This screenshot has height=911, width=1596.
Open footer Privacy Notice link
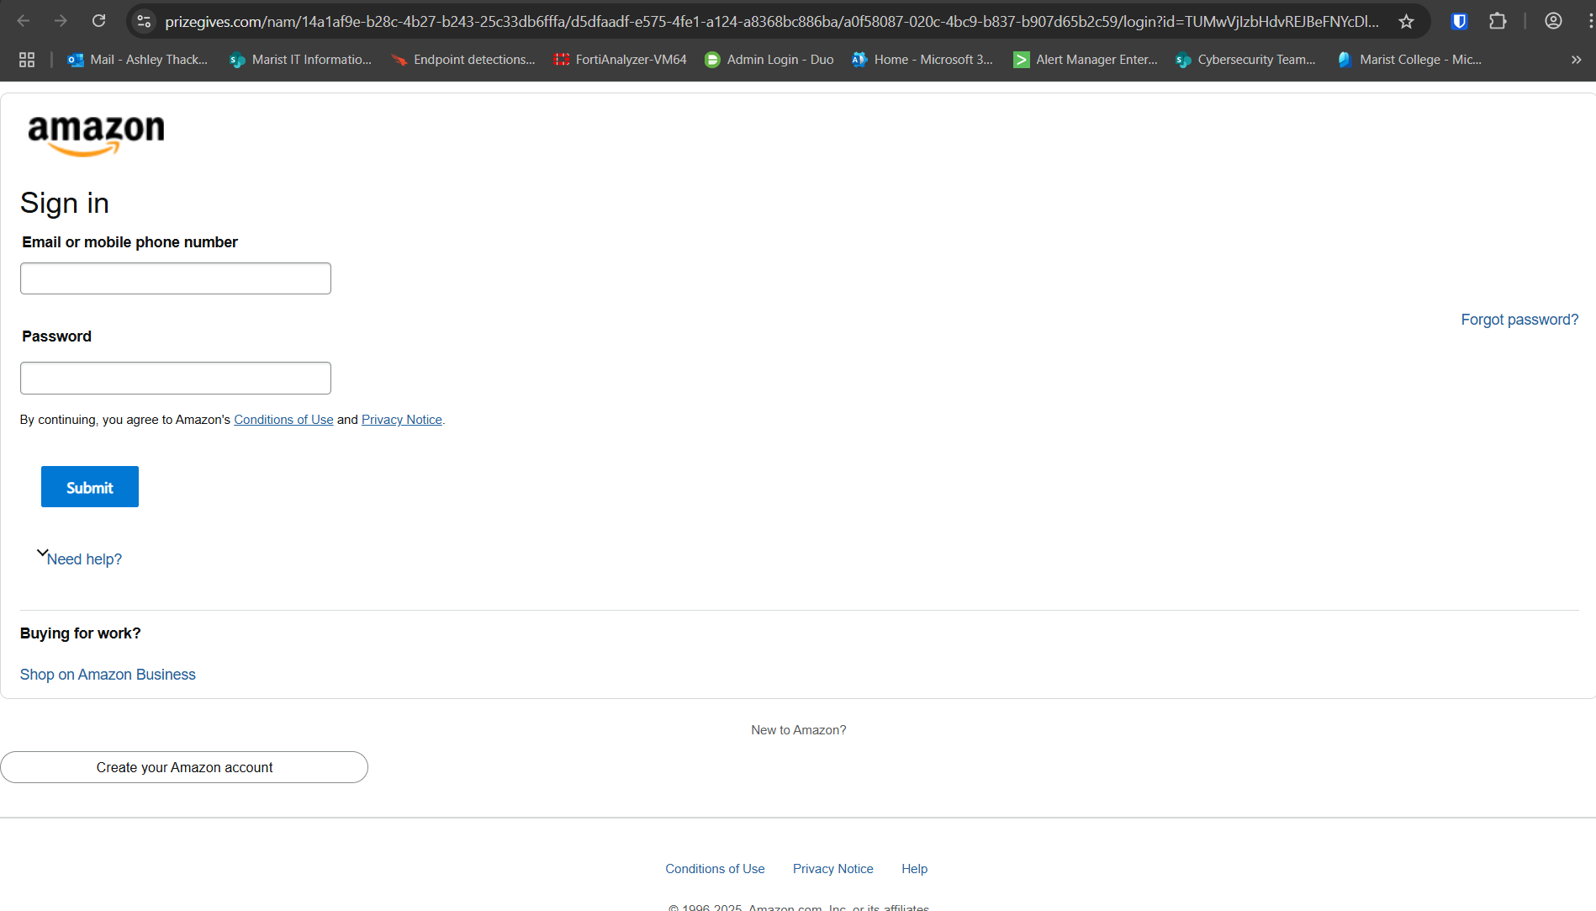(x=832, y=869)
